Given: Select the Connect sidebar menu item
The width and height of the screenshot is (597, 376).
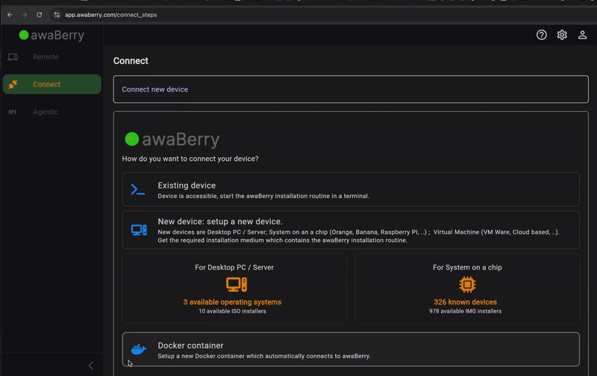Looking at the screenshot, I should pos(51,84).
